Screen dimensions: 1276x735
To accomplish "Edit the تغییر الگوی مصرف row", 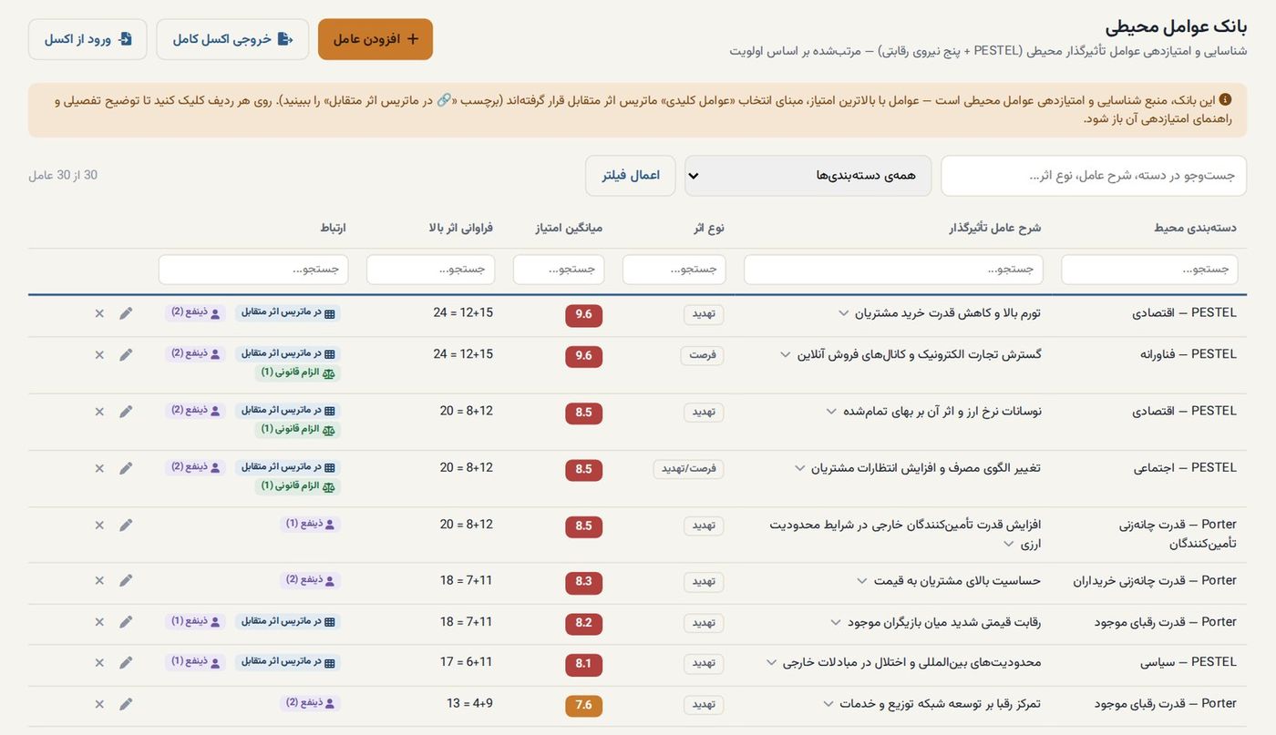I will (x=126, y=468).
